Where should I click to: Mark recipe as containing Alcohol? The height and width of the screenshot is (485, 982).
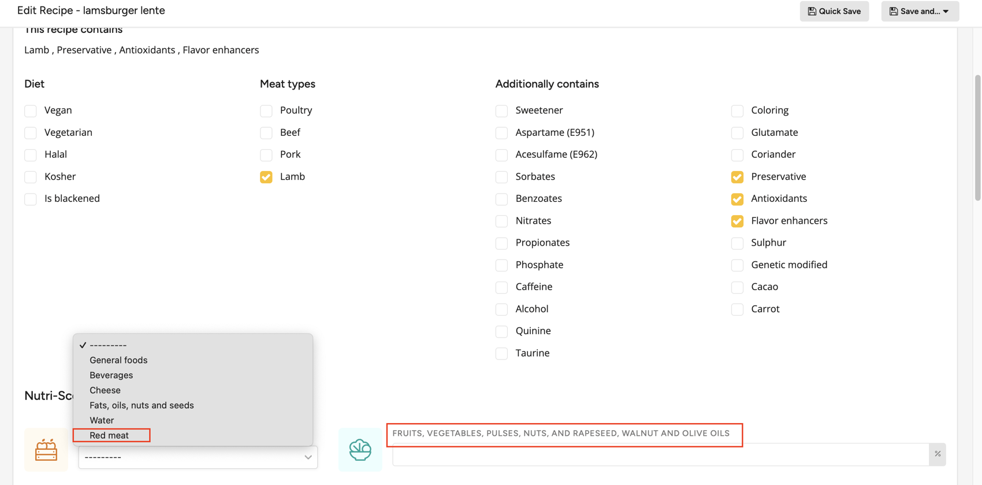[502, 309]
